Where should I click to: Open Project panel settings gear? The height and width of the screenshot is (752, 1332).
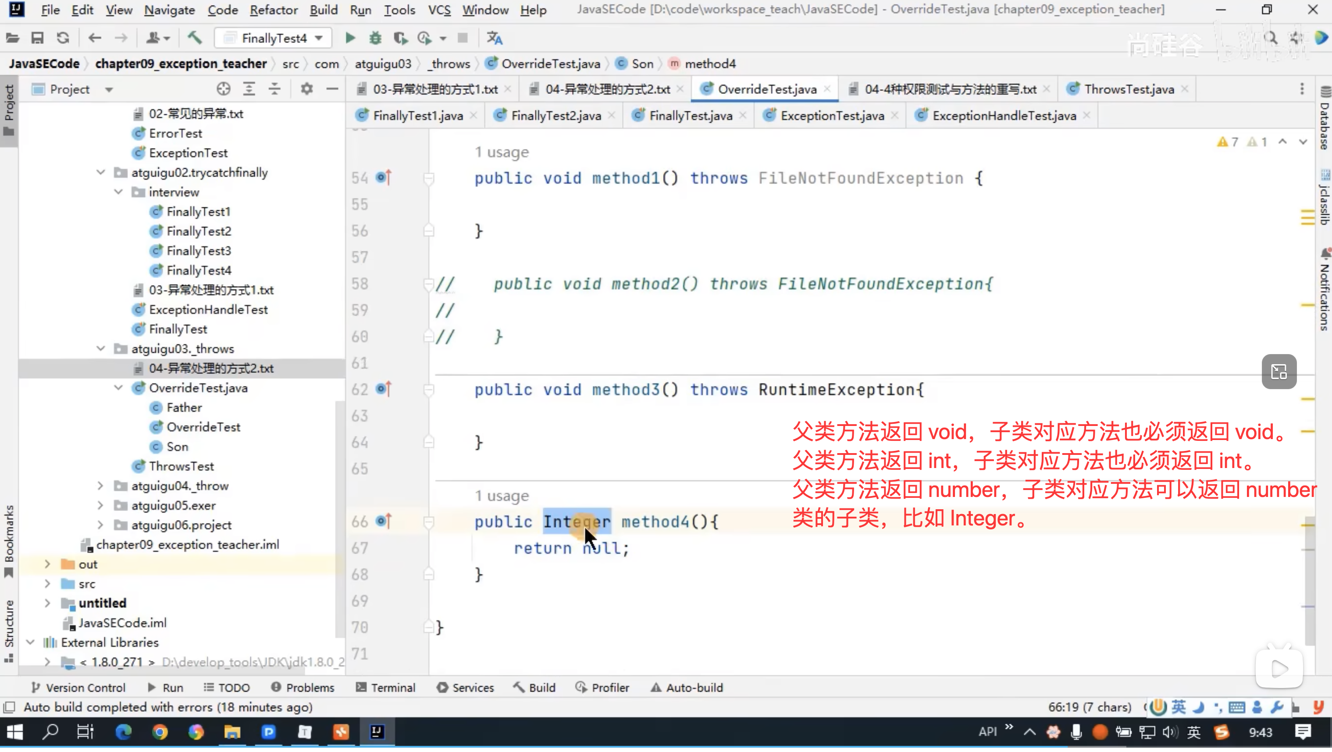pyautogui.click(x=306, y=89)
